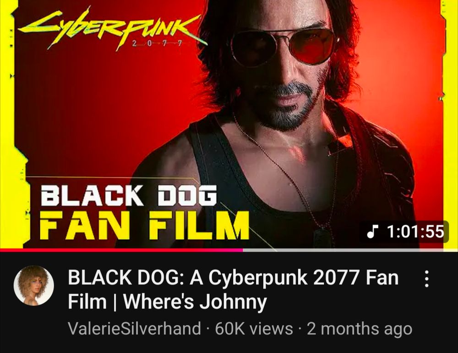Click the ValerieSilverhand channel avatar
This screenshot has width=458, height=353.
point(33,285)
